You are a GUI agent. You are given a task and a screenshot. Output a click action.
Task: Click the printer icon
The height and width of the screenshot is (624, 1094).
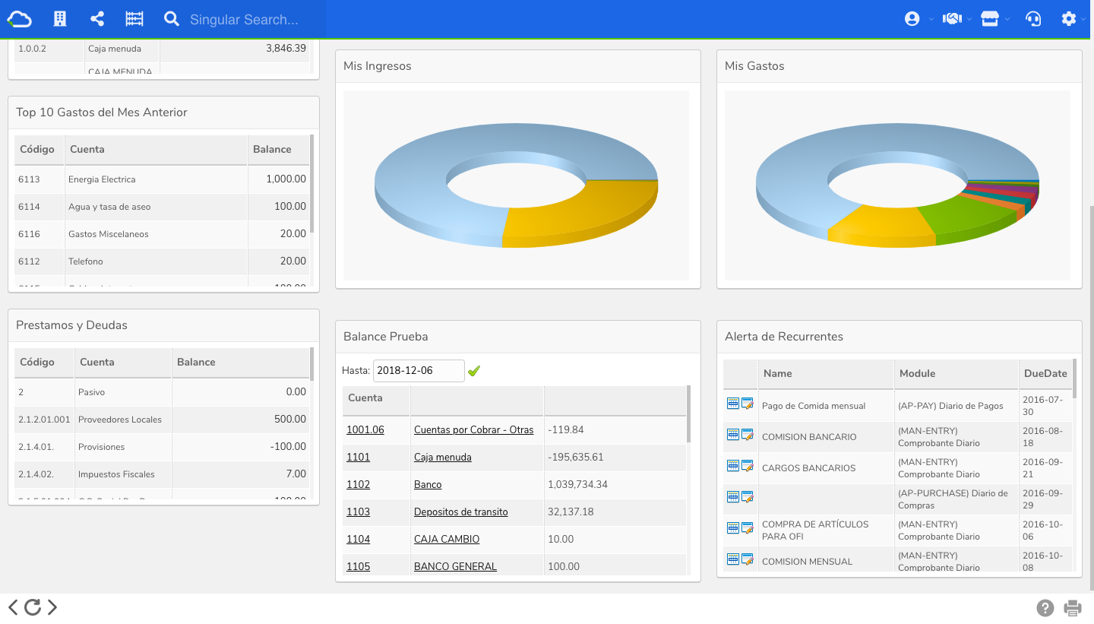(1073, 607)
